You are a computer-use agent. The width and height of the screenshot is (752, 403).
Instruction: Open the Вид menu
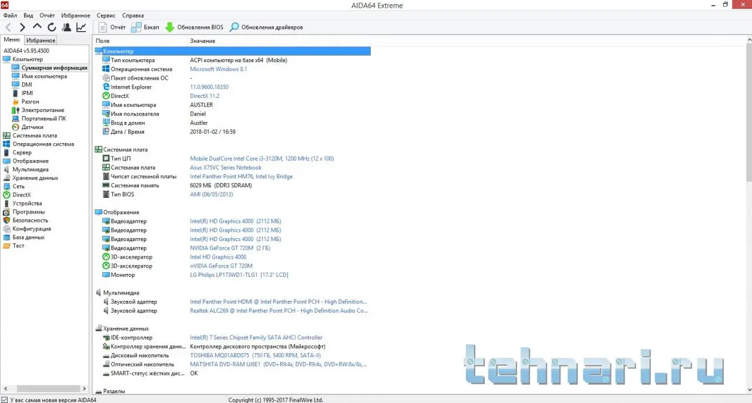click(28, 15)
